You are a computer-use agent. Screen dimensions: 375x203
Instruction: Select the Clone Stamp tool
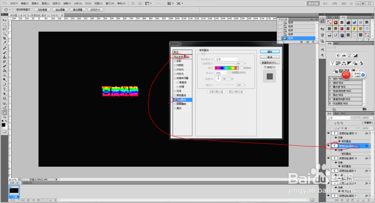tap(4, 57)
